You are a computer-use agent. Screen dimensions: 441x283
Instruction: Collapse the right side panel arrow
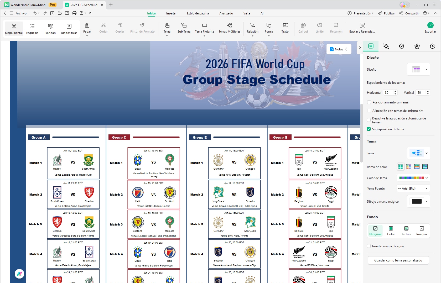(x=360, y=48)
